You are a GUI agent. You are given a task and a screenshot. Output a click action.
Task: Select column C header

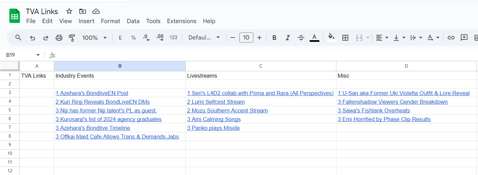click(x=261, y=66)
